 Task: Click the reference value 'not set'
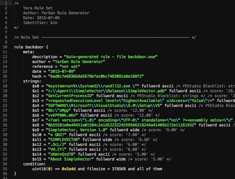point(70,67)
